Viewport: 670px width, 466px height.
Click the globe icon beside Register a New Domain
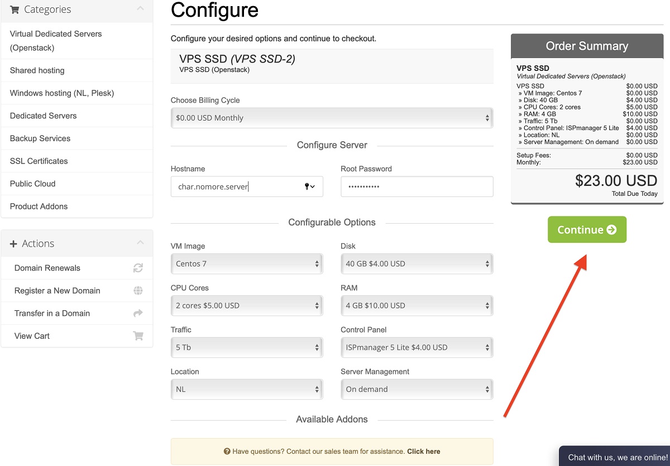pos(138,291)
